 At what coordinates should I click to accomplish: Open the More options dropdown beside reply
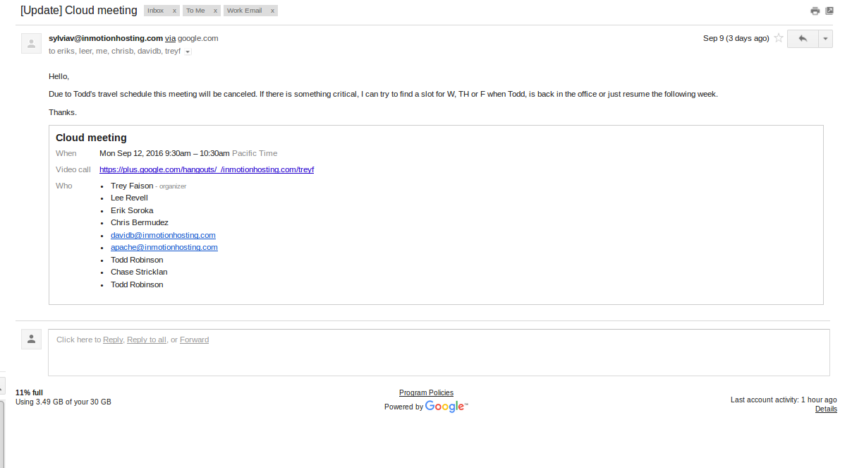(x=825, y=39)
